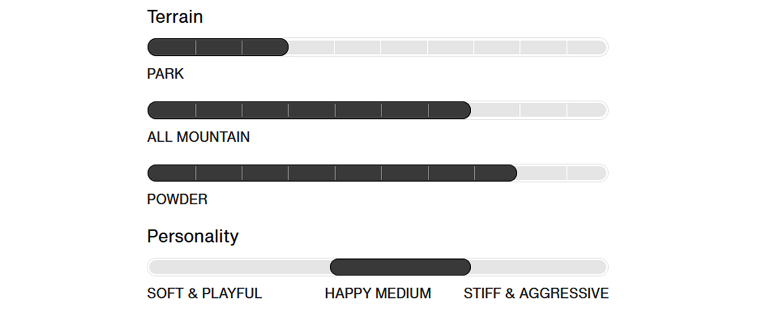
Task: Select the SOFT & PLAYFUL label
Action: [x=205, y=293]
